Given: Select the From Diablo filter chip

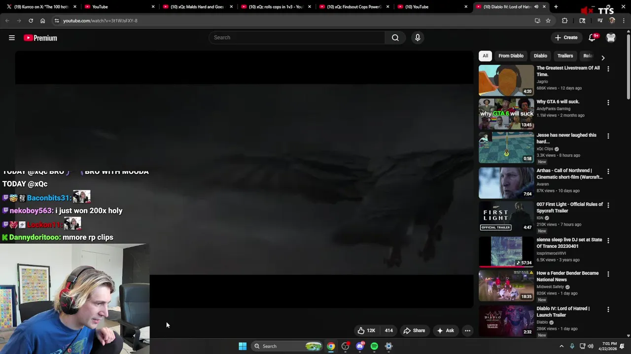Looking at the screenshot, I should 511,56.
